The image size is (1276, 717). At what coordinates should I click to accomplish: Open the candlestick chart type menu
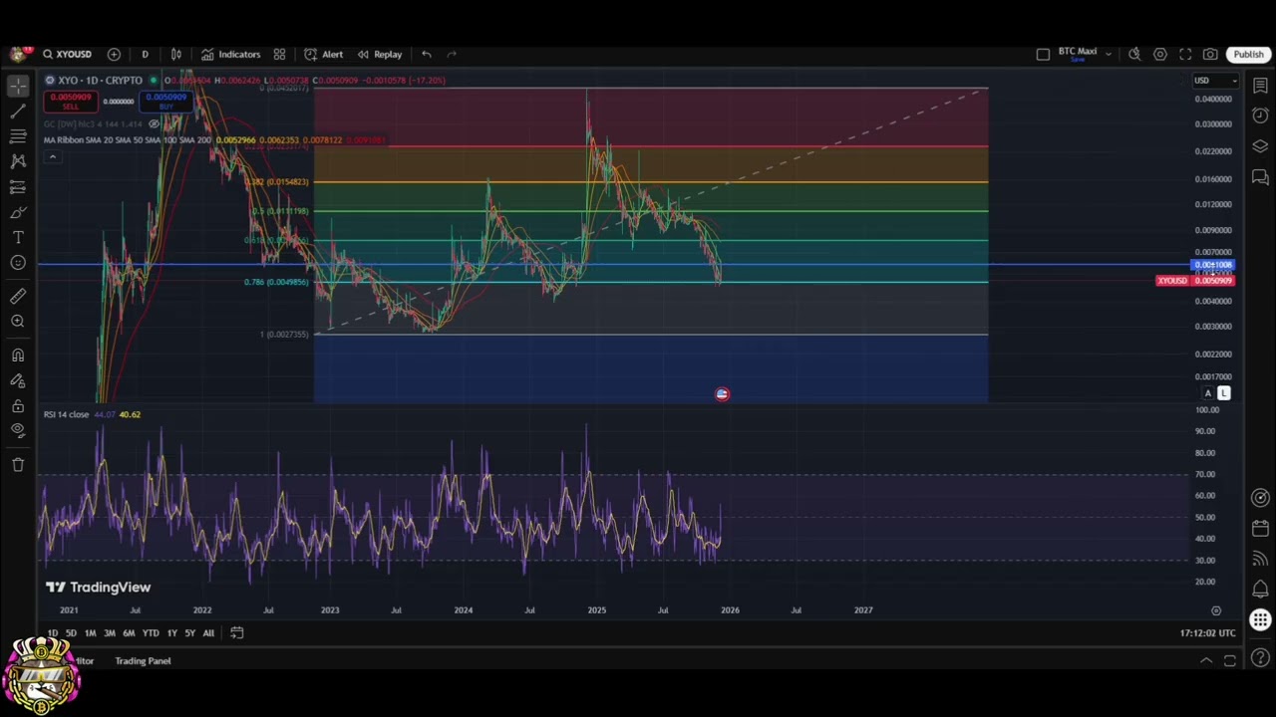[x=176, y=54]
